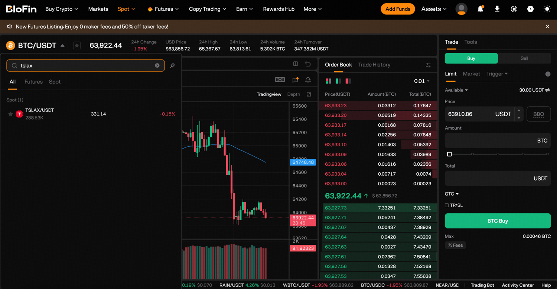Open the Activity Center link
557x289 pixels.
tap(518, 285)
